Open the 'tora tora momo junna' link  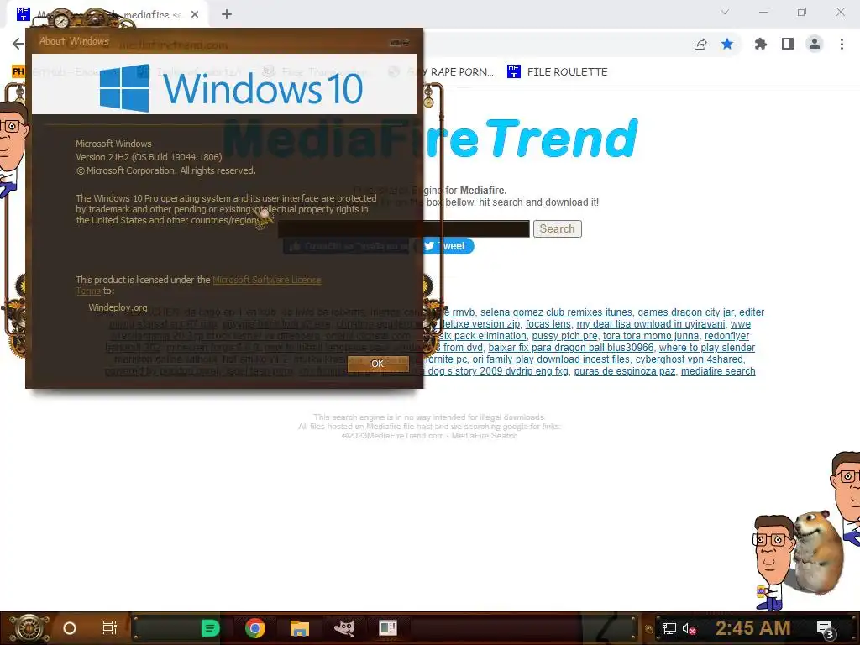click(x=651, y=336)
